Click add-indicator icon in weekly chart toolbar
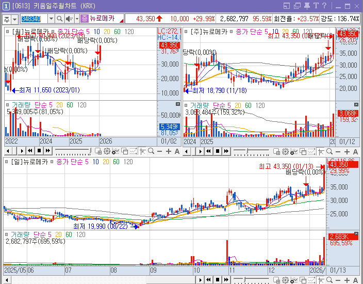The image size is (363, 284). coord(294,152)
